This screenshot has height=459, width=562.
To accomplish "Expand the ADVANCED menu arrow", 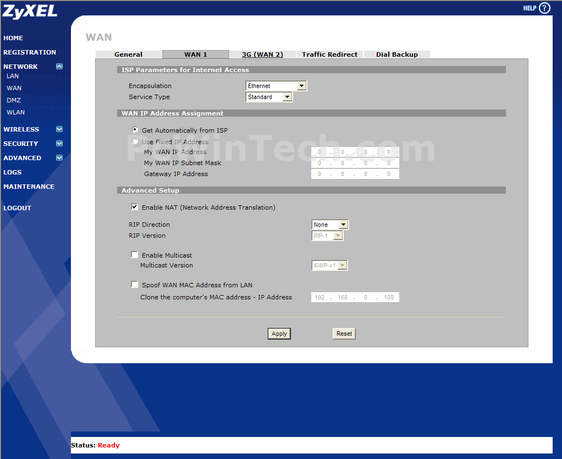I will (x=59, y=158).
